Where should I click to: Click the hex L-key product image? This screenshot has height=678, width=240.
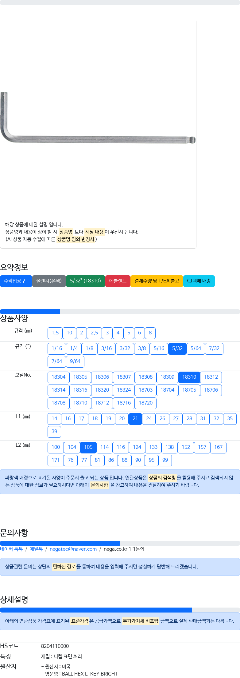[x=98, y=118]
